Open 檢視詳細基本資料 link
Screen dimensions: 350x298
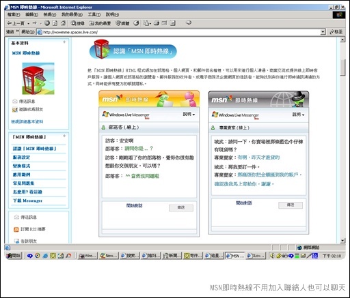pyautogui.click(x=27, y=121)
